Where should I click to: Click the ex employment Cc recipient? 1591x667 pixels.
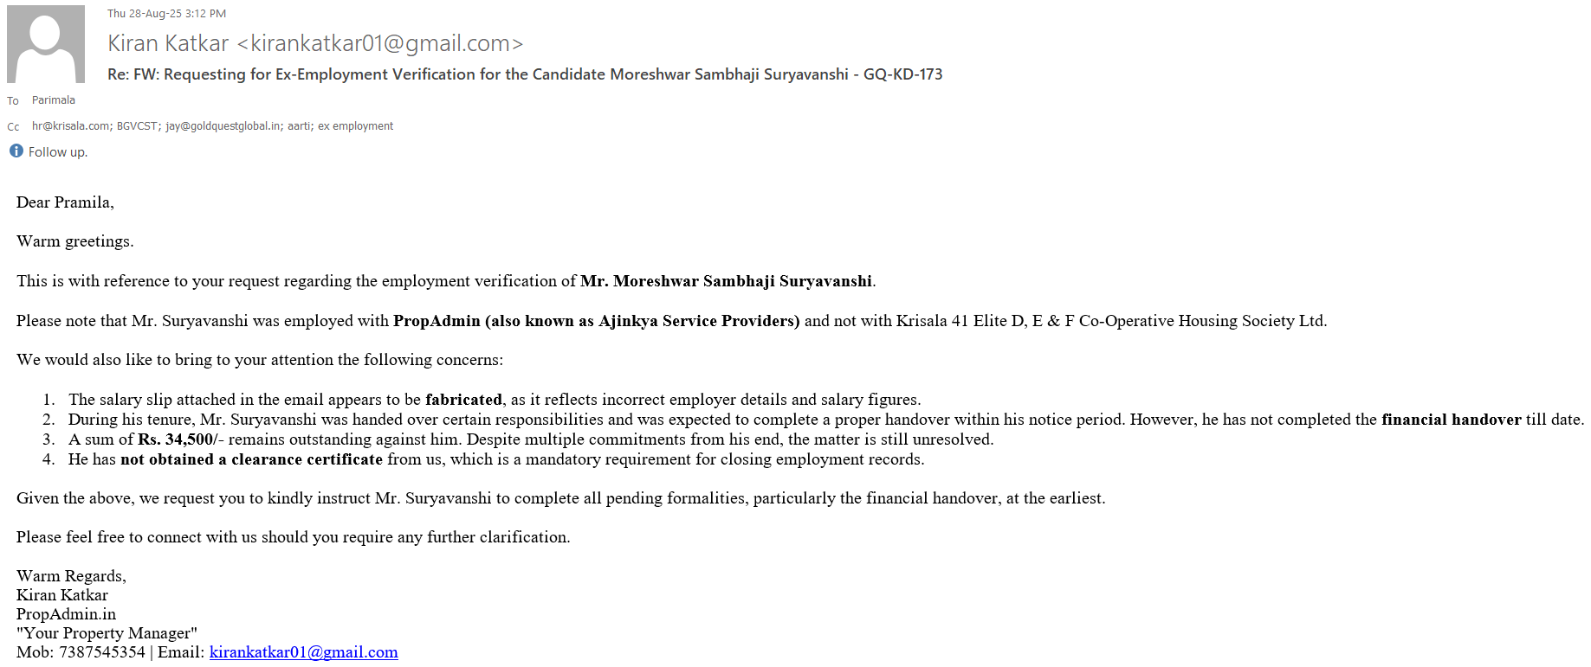pyautogui.click(x=355, y=126)
